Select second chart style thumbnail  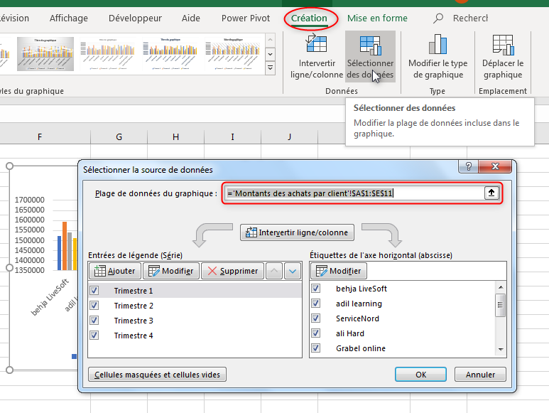click(107, 54)
